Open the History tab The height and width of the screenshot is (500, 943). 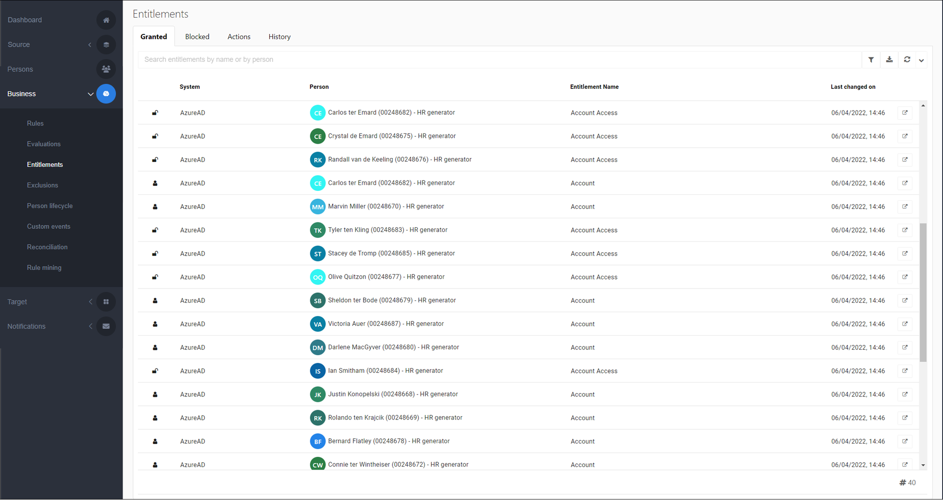[x=279, y=37]
